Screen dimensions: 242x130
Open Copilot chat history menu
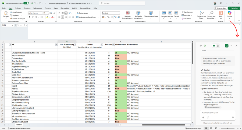tap(201, 46)
